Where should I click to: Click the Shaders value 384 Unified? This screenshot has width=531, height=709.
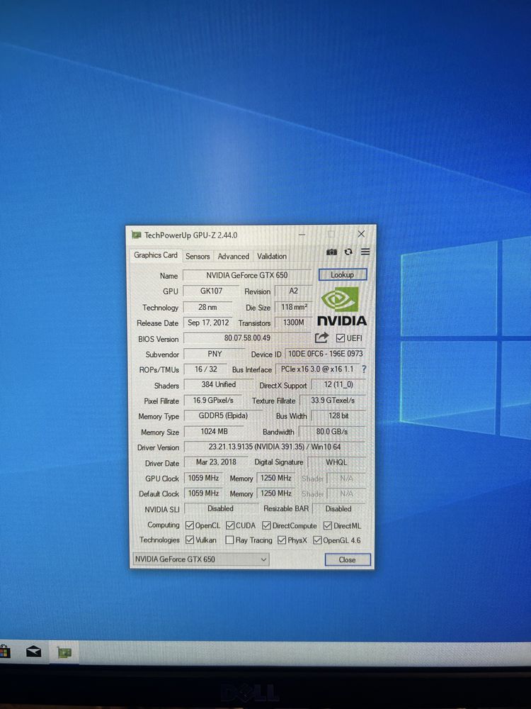(219, 384)
